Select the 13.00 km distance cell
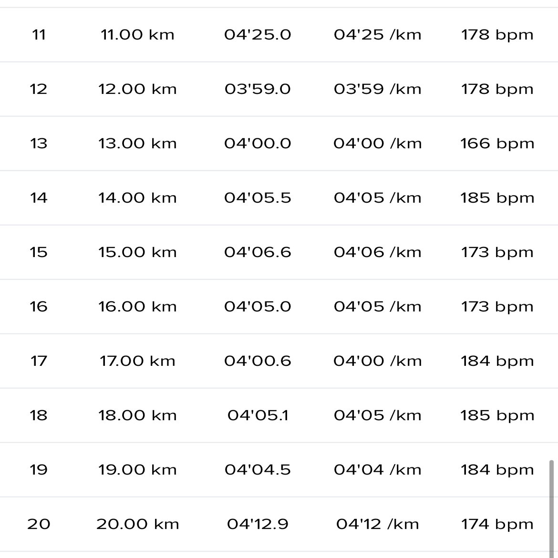The image size is (558, 558). point(137,144)
